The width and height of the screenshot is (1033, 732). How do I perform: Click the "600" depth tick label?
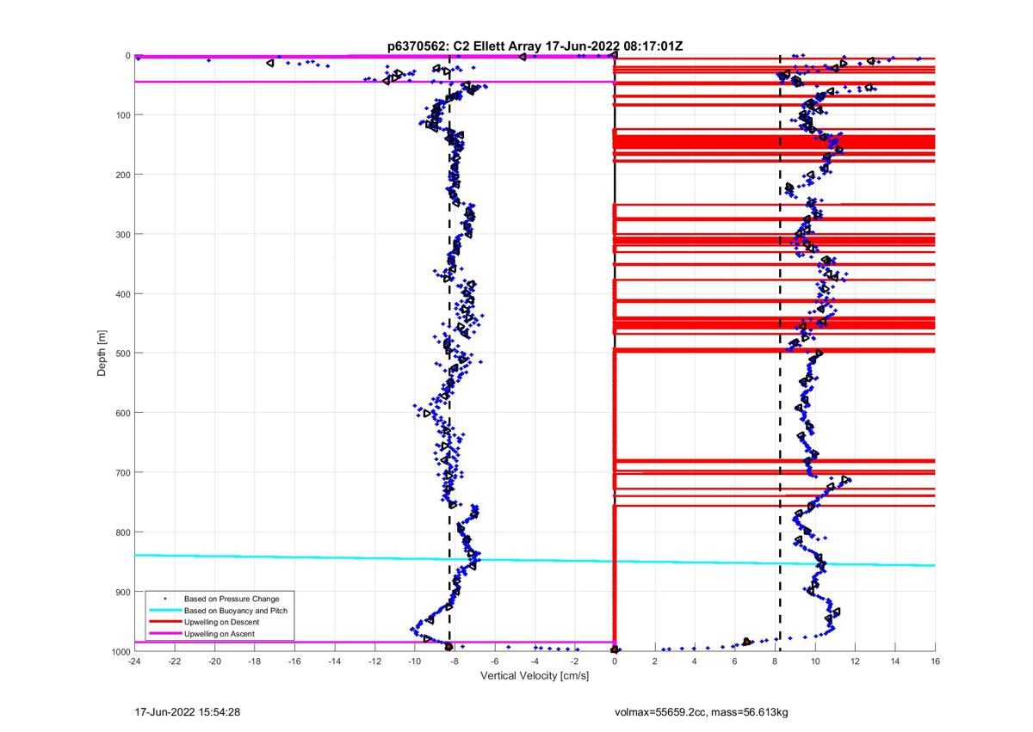122,413
